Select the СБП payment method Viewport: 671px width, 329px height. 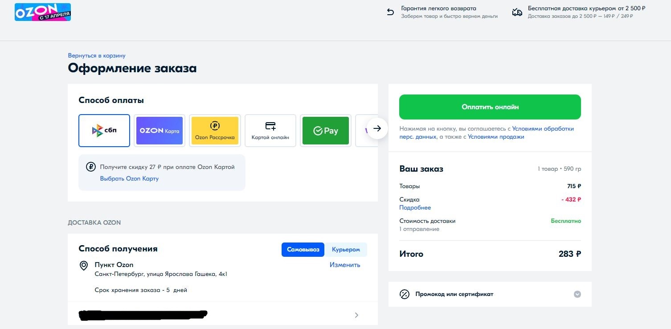pos(104,131)
